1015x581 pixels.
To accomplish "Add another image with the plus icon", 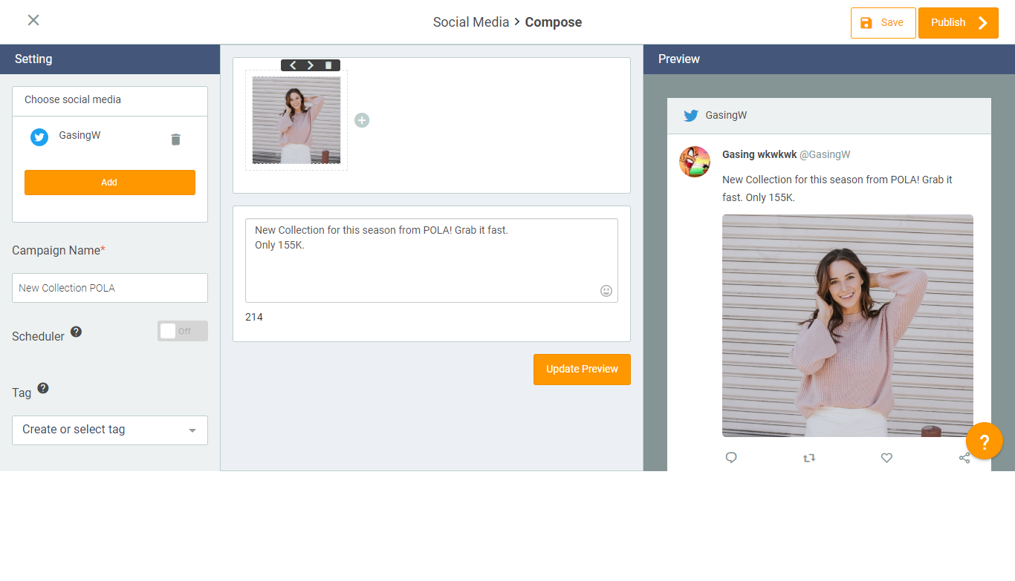I will pos(362,119).
